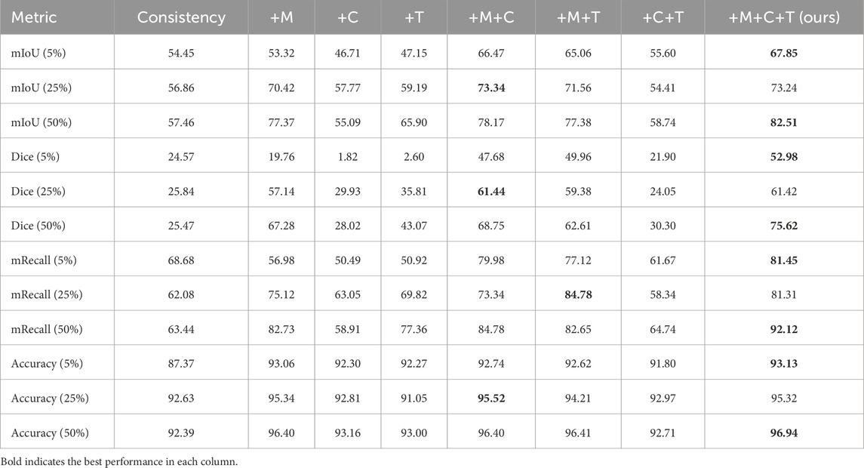864x468 pixels.
Task: Select the mIoU (5%) row label
Action: click(x=38, y=54)
